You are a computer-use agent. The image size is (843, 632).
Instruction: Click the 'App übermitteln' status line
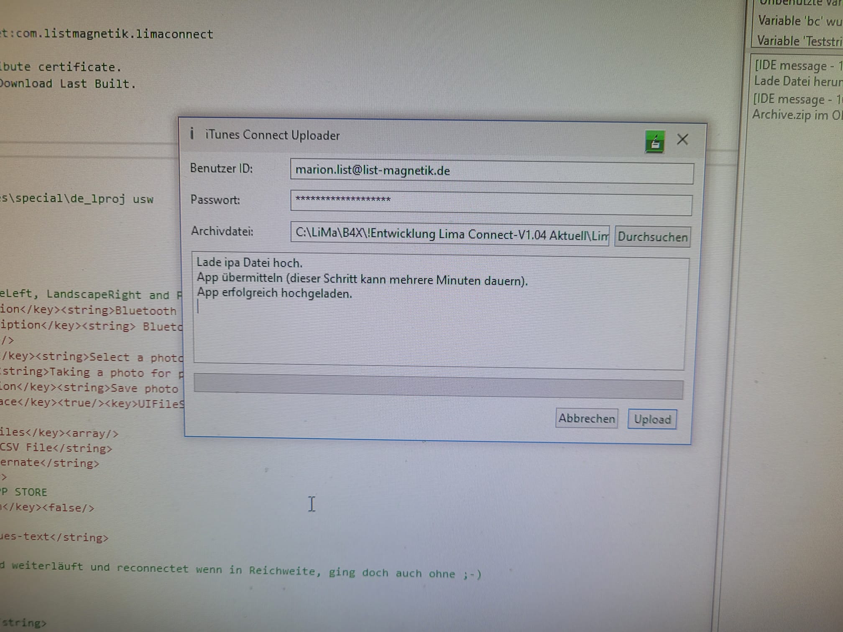click(x=362, y=279)
